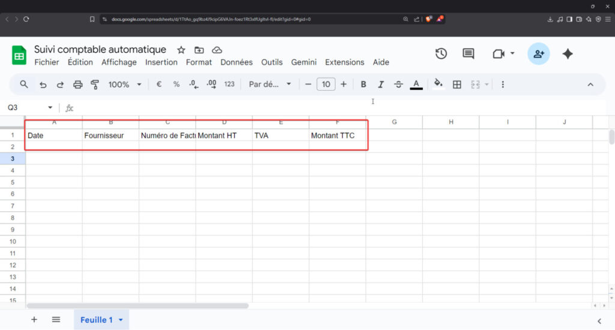Show side panel with bottom chevron

[599, 321]
